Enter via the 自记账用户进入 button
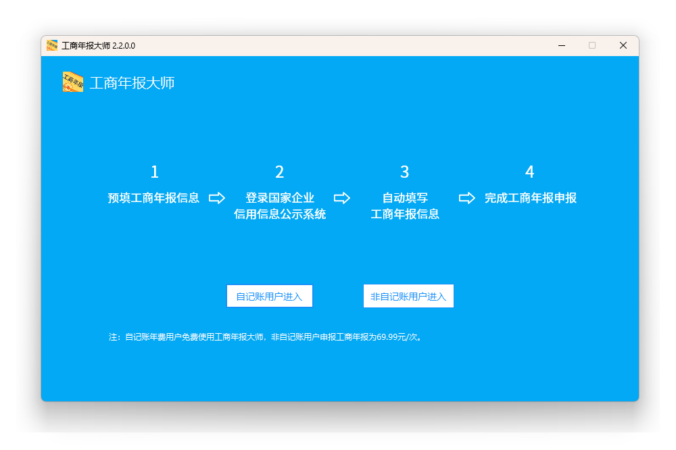 coord(269,296)
